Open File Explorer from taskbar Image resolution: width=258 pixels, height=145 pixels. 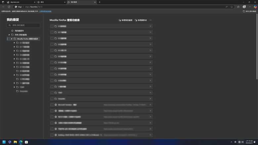[15, 142]
